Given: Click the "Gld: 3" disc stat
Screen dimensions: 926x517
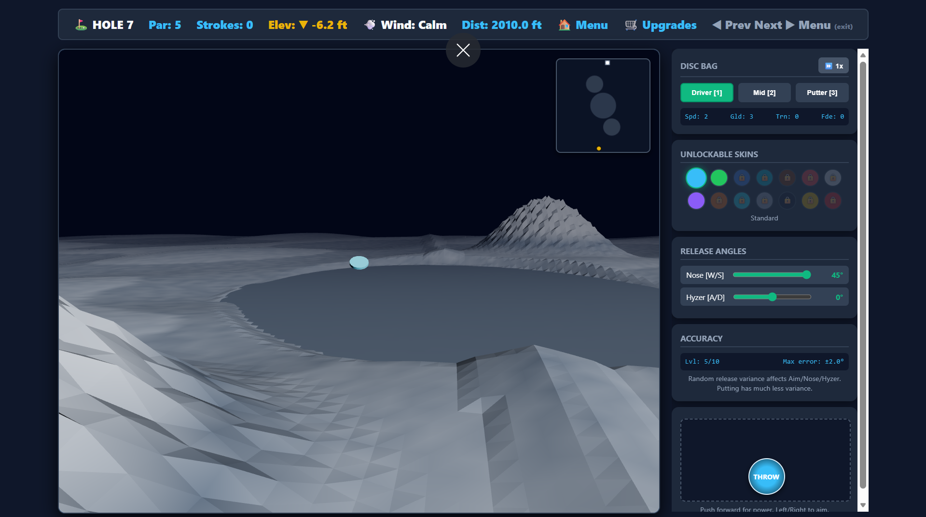Looking at the screenshot, I should coord(742,117).
